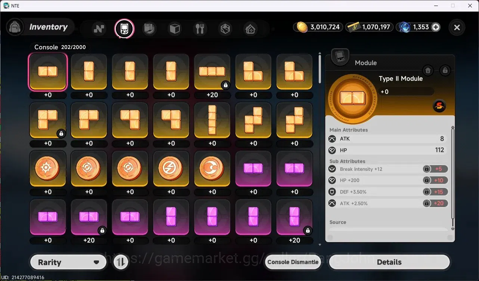
Task: Click the trash icon in Module panel
Action: click(428, 70)
